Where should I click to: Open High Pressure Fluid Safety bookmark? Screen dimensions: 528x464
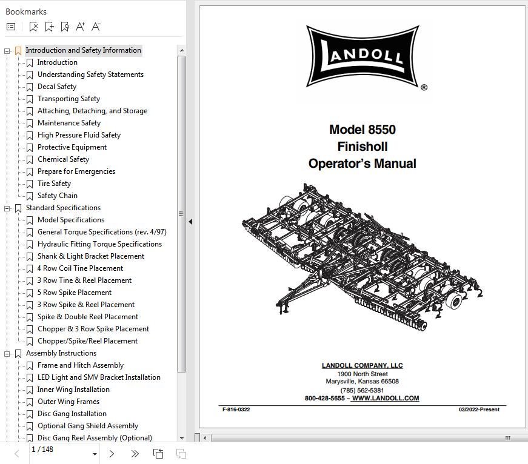79,135
